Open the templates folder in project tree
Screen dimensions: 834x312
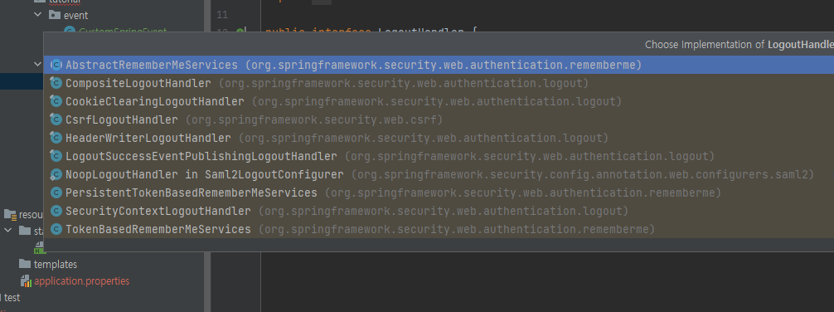click(56, 265)
